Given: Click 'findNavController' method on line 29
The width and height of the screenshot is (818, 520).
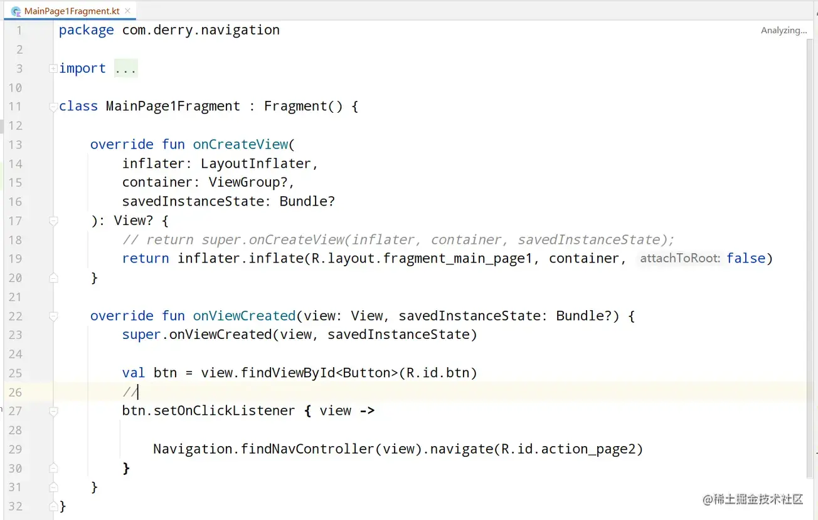Looking at the screenshot, I should click(x=307, y=449).
